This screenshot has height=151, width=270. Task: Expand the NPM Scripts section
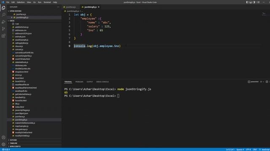(x=15, y=146)
